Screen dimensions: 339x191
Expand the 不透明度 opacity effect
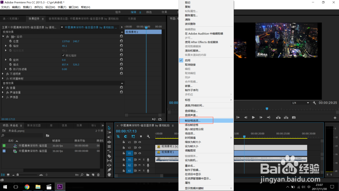coord(3,74)
